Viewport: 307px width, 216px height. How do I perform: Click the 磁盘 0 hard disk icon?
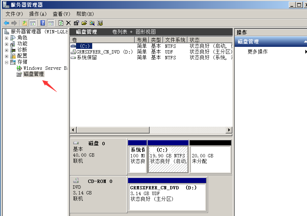[76, 143]
